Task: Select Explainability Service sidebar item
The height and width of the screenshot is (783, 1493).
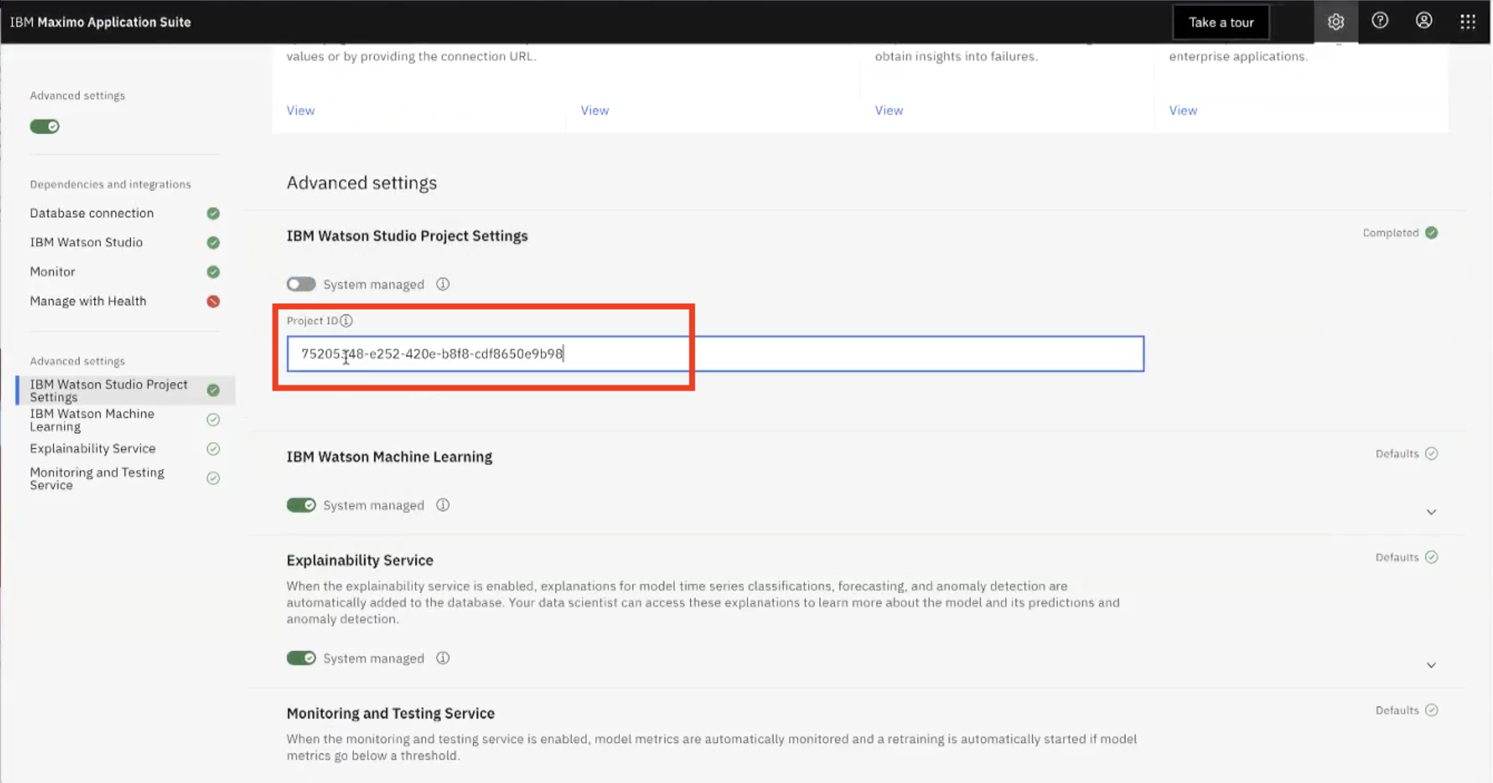Action: tap(92, 448)
